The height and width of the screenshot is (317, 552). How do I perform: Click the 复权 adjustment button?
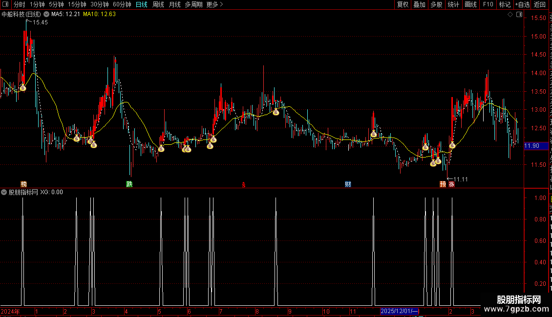(x=403, y=4)
